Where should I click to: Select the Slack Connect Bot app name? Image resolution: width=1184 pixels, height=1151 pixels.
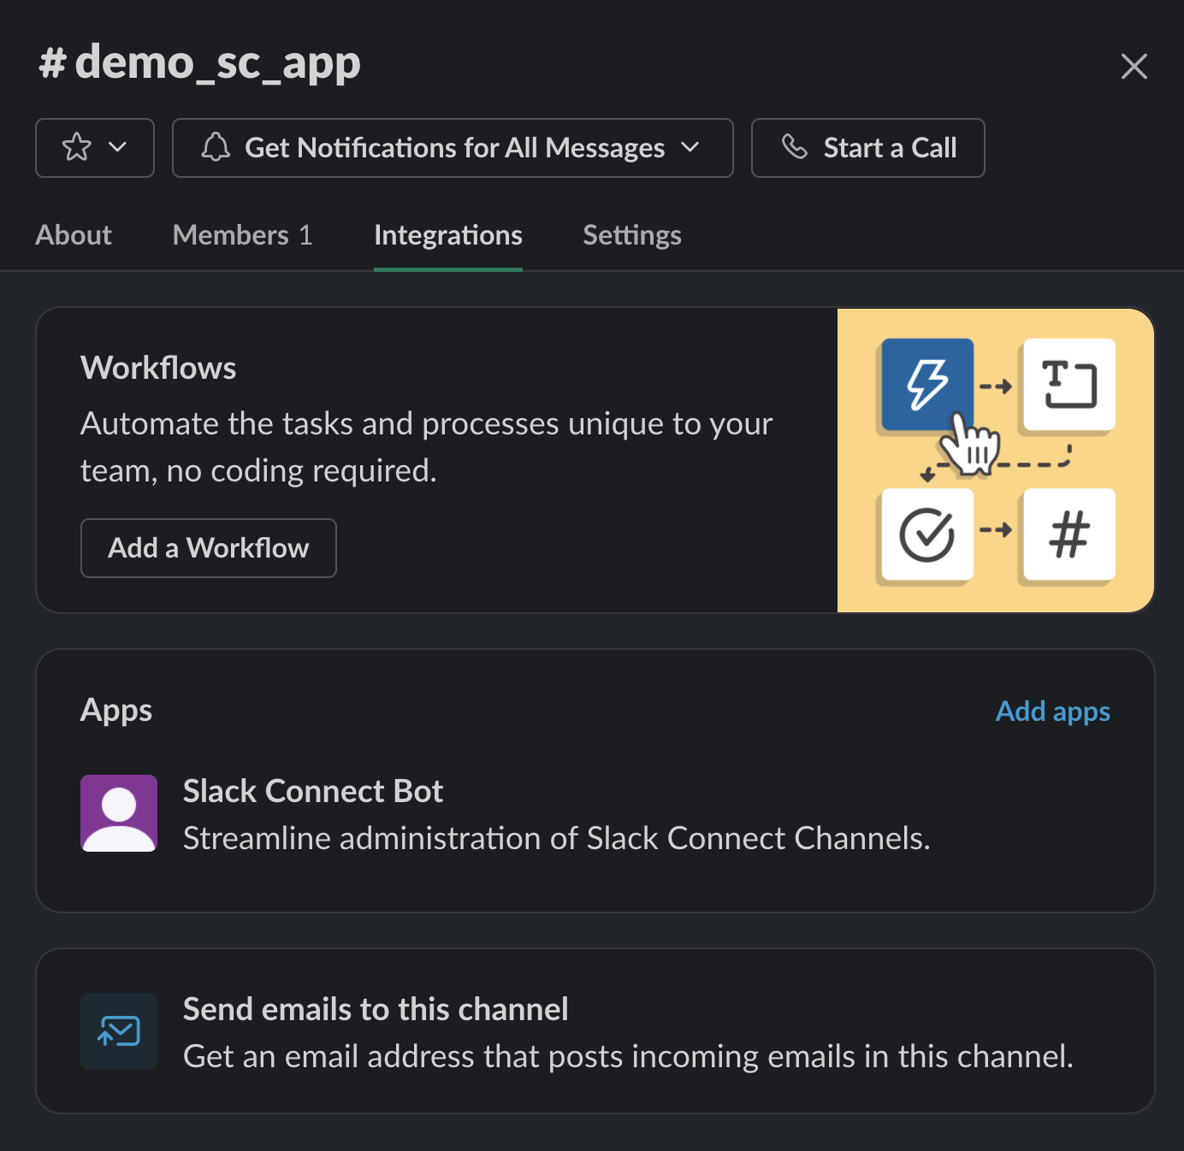click(313, 791)
